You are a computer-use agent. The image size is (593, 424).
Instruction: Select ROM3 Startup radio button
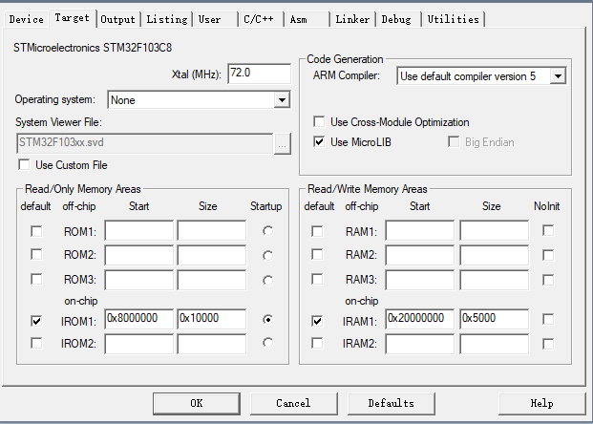tap(267, 280)
